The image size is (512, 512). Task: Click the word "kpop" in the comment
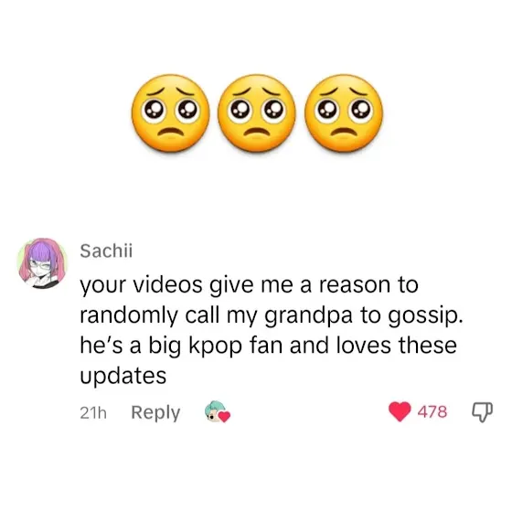tap(216, 347)
